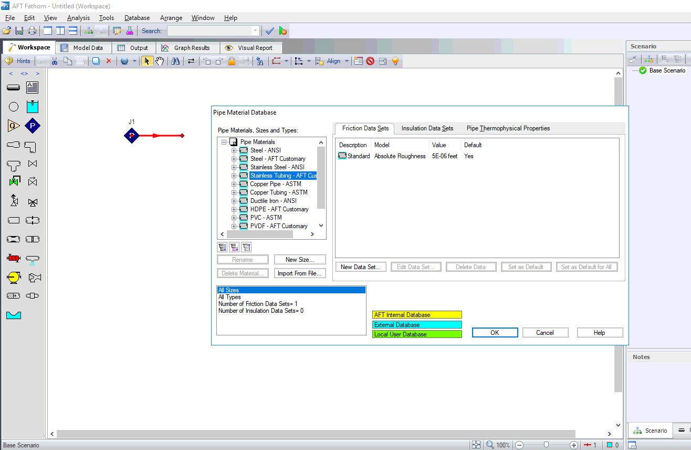
Task: Switch to the Visual Report tab
Action: click(x=250, y=48)
